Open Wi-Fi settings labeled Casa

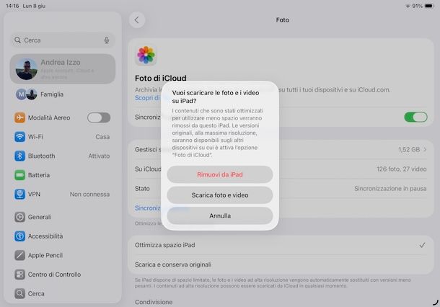(63, 137)
